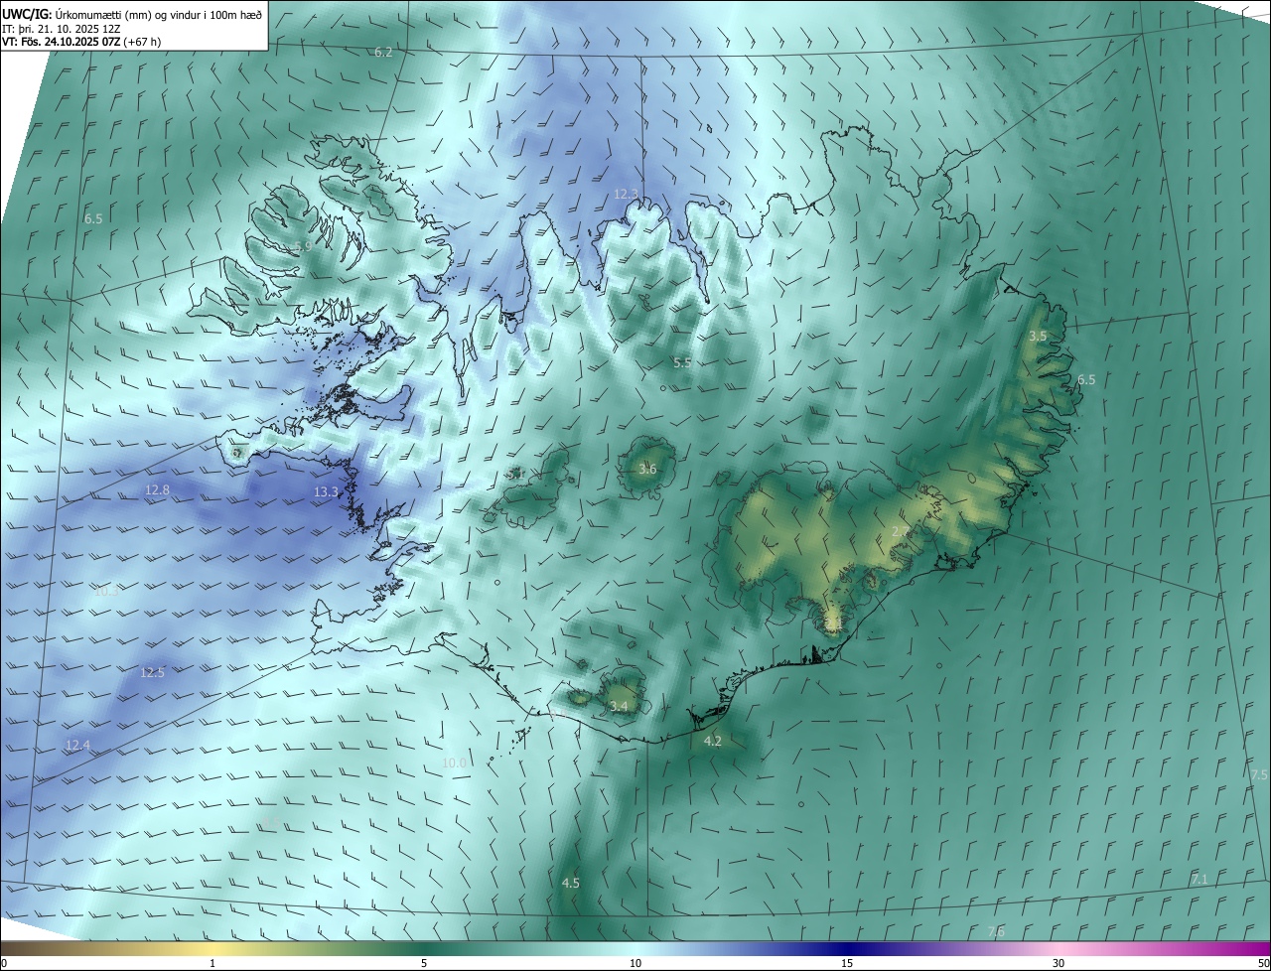Click the 12.4 value label

pyautogui.click(x=77, y=745)
